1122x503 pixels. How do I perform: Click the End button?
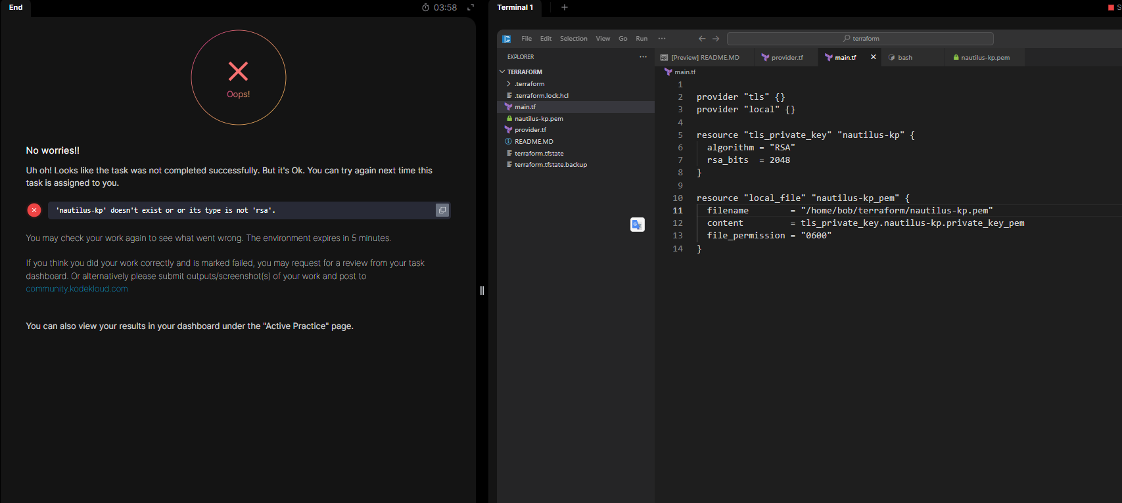coord(16,7)
